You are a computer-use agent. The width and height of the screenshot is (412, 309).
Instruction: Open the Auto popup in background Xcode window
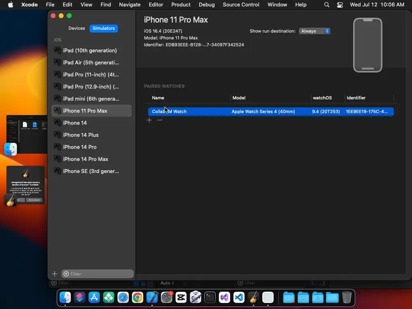(x=167, y=283)
